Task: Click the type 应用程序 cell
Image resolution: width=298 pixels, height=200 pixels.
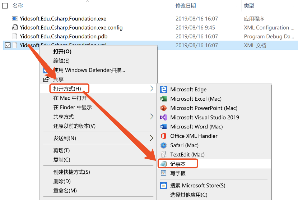Action: pos(254,19)
